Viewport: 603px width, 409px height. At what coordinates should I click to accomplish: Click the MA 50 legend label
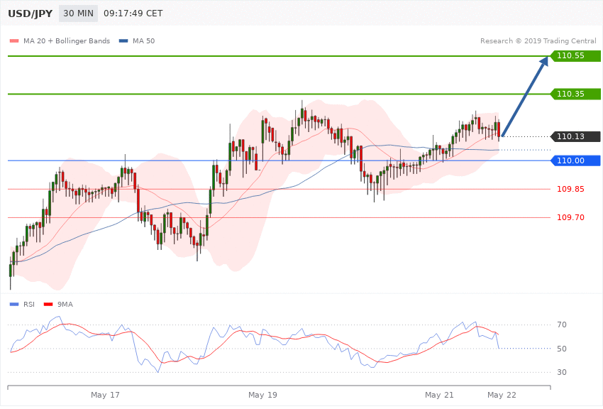click(143, 40)
